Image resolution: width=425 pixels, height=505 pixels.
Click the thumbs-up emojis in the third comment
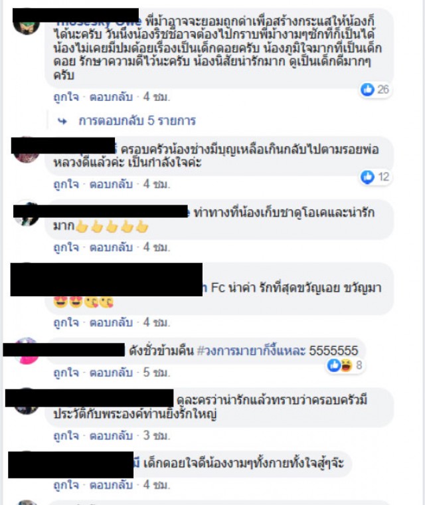tap(112, 227)
